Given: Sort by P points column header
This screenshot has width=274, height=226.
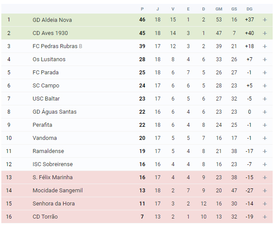Looking at the screenshot, I should pos(142,9).
